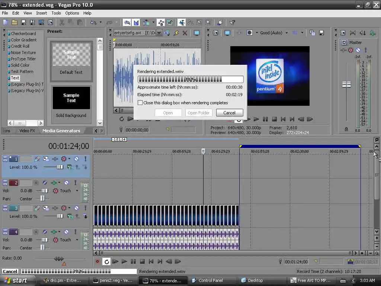Viewport: 381px width, 286px height.
Task: Click the trimmer red X remove icon
Action: coord(185,33)
